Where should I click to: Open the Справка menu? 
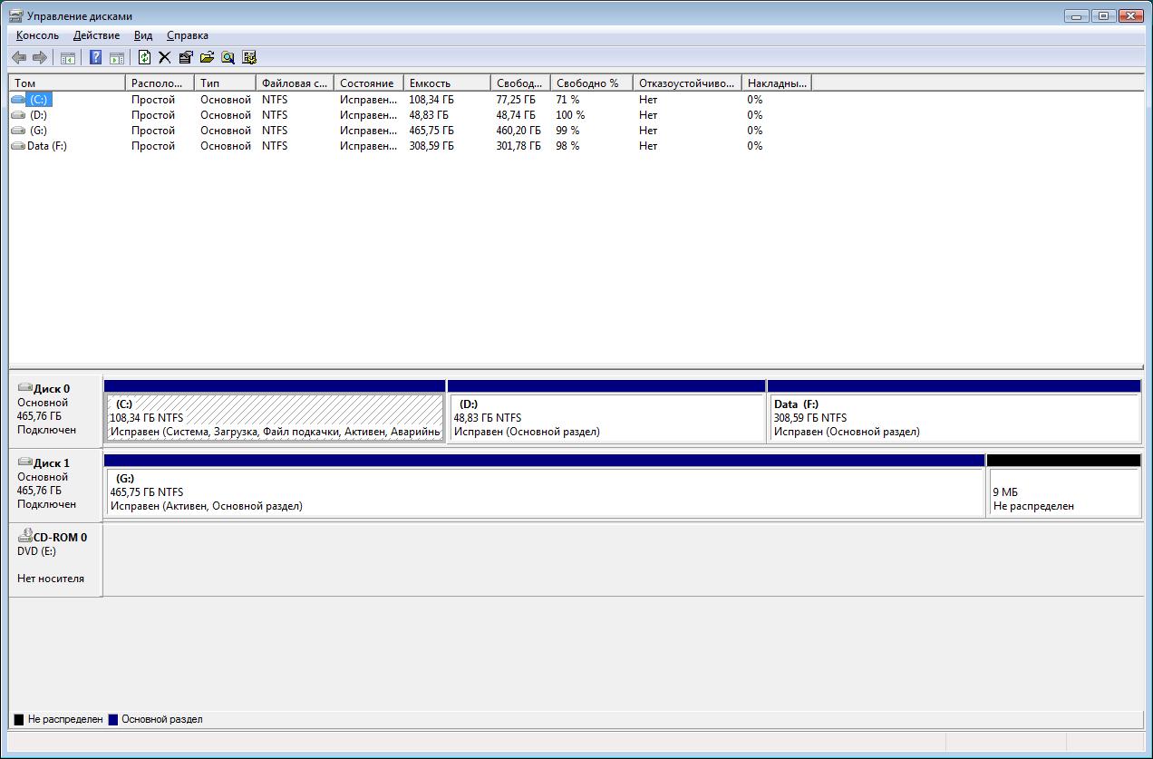click(188, 35)
